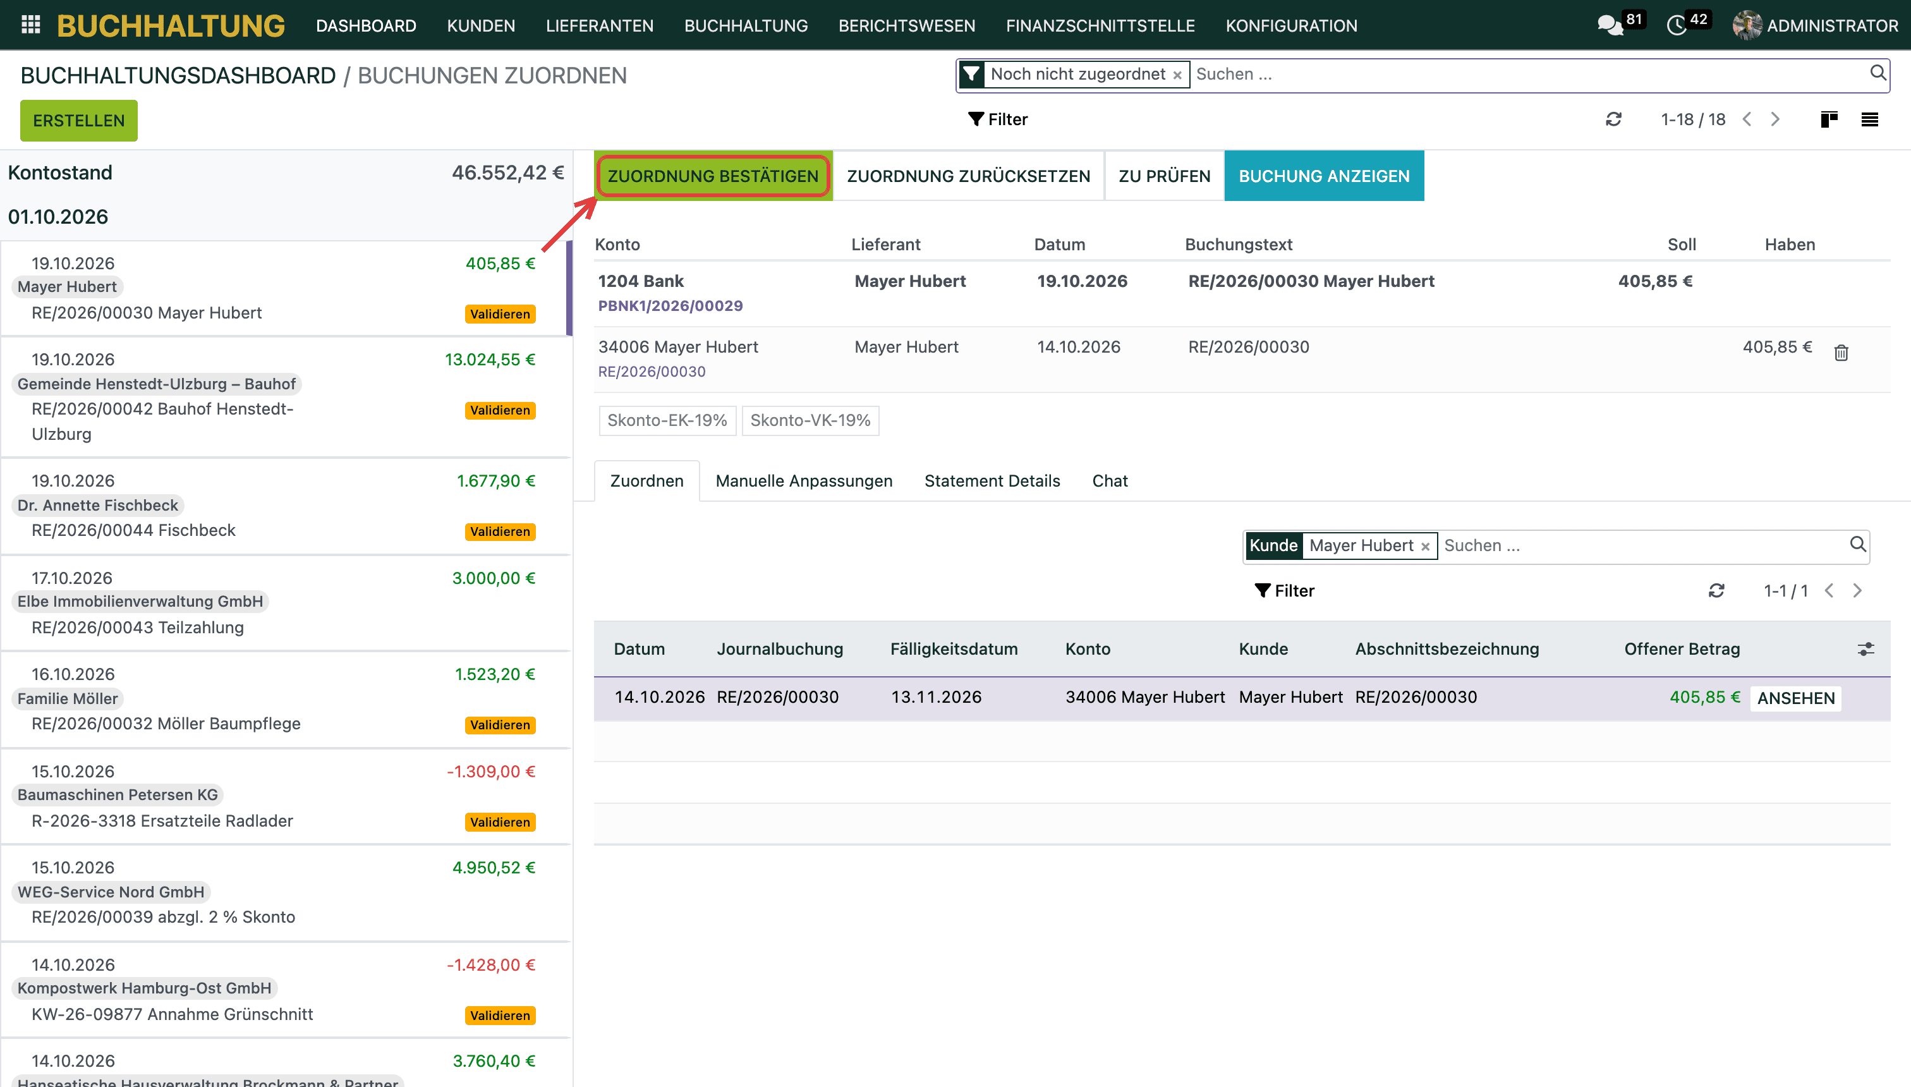Click Zuordnung zurücksetzen button
This screenshot has height=1087, width=1911.
pos(968,176)
